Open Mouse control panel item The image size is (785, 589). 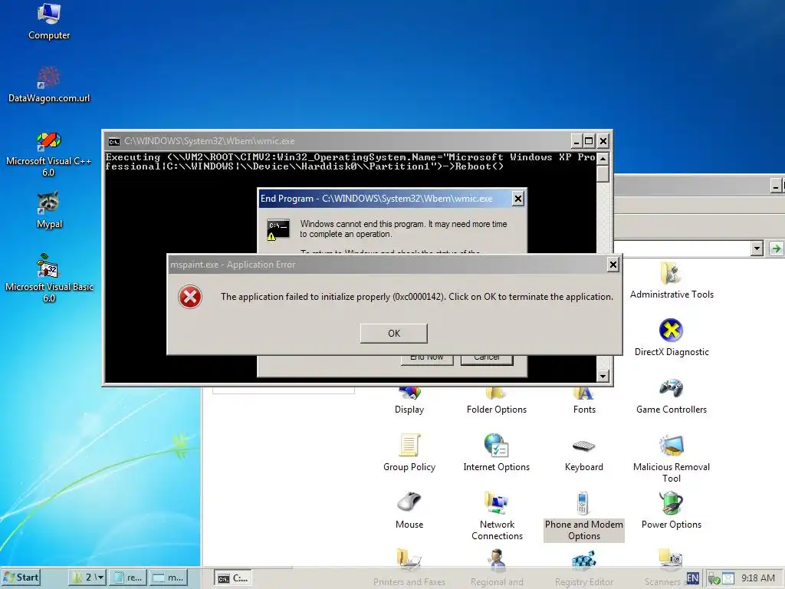point(409,510)
